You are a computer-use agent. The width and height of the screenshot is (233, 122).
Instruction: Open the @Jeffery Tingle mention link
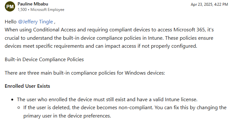pos(35,22)
